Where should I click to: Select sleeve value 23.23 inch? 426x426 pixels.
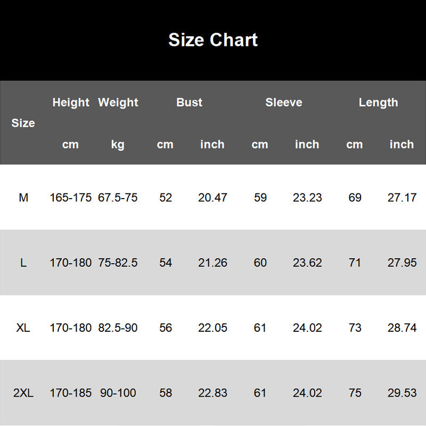click(307, 198)
